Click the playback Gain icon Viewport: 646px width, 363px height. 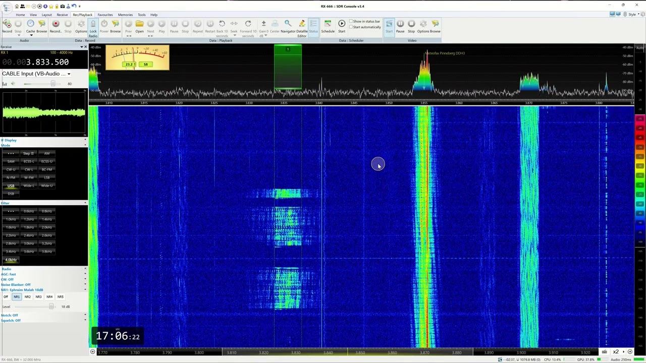point(263,24)
